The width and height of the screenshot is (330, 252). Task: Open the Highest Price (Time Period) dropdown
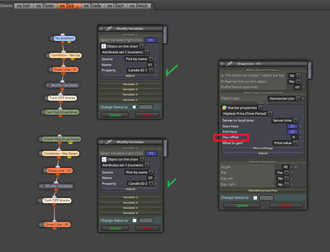[x=247, y=114]
